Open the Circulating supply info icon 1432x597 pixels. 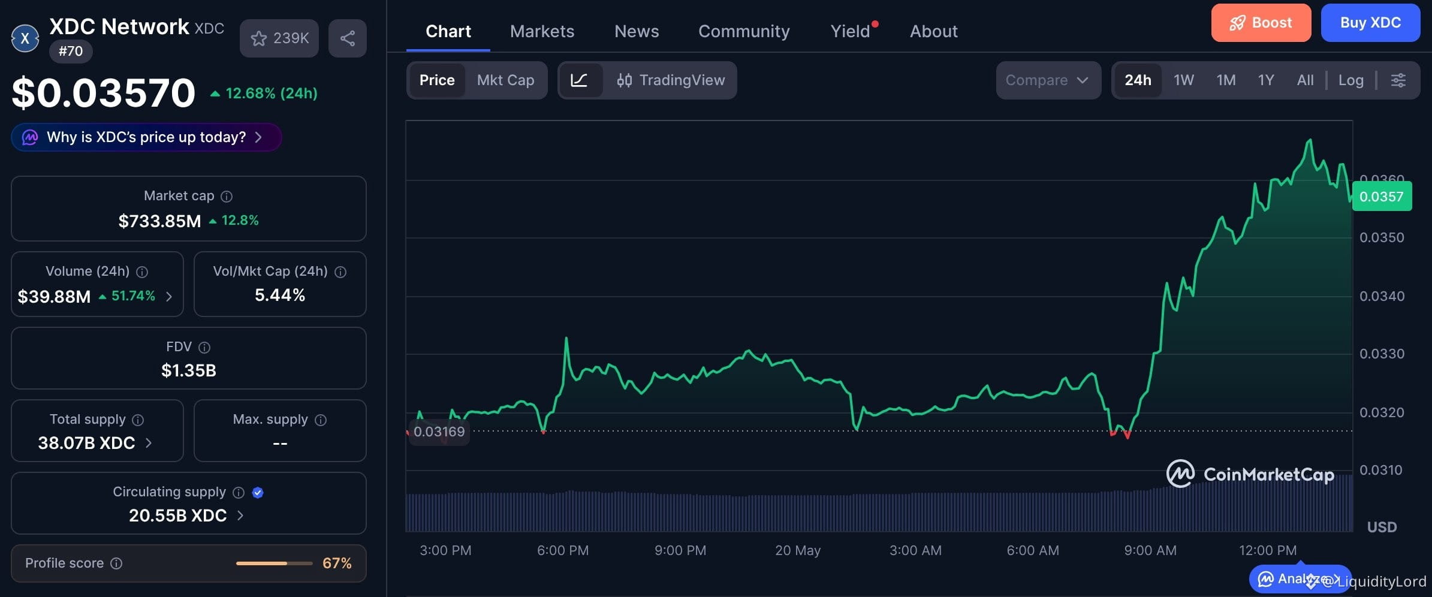[239, 493]
